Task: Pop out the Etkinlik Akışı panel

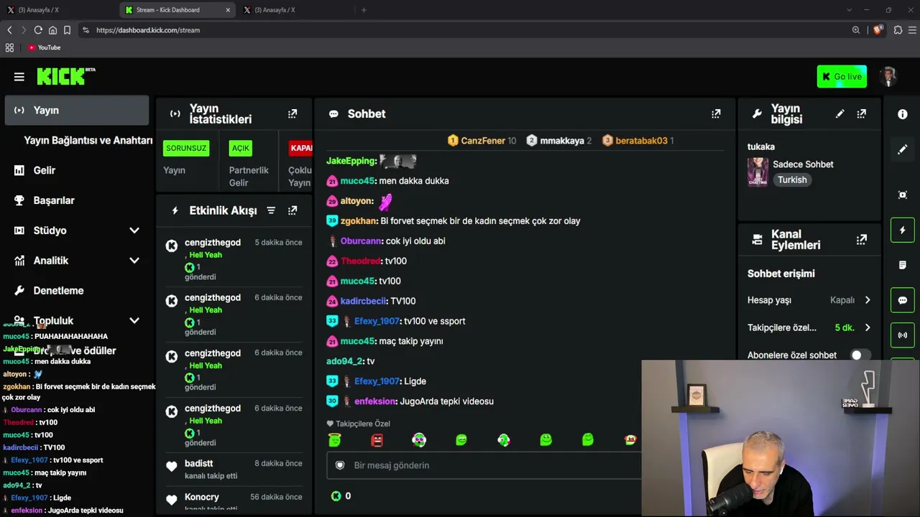Action: click(293, 210)
